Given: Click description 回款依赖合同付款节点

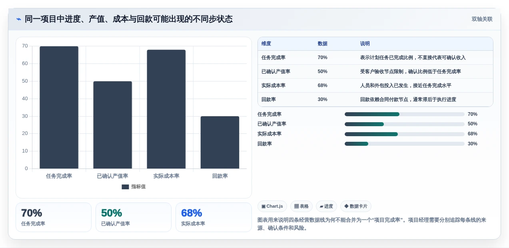Looking at the screenshot, I should point(408,99).
